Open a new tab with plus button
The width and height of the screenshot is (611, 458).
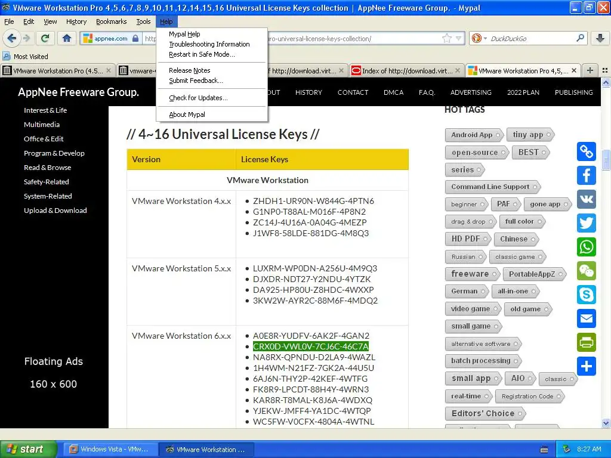[x=590, y=70]
